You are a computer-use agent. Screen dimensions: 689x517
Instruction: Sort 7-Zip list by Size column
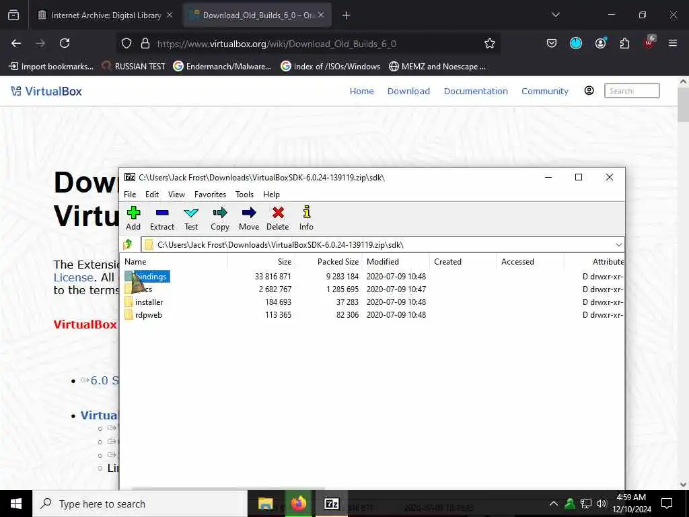[x=261, y=262]
